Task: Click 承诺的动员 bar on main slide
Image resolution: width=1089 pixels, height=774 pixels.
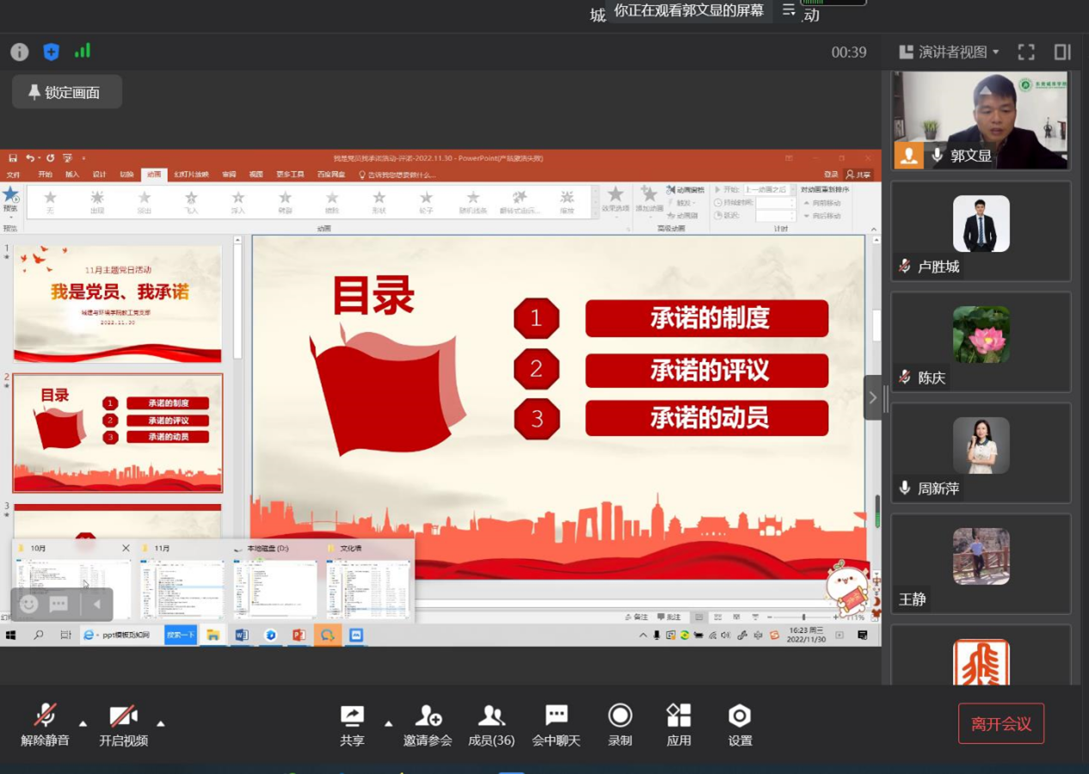Action: [707, 418]
